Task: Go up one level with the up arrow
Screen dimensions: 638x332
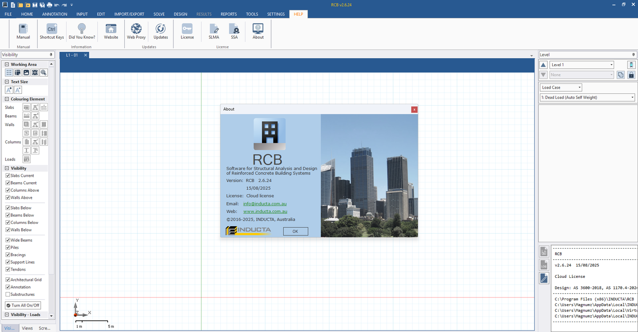Action: coord(543,65)
